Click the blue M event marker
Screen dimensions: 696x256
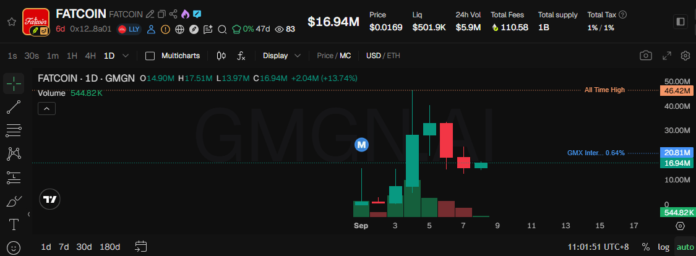362,145
